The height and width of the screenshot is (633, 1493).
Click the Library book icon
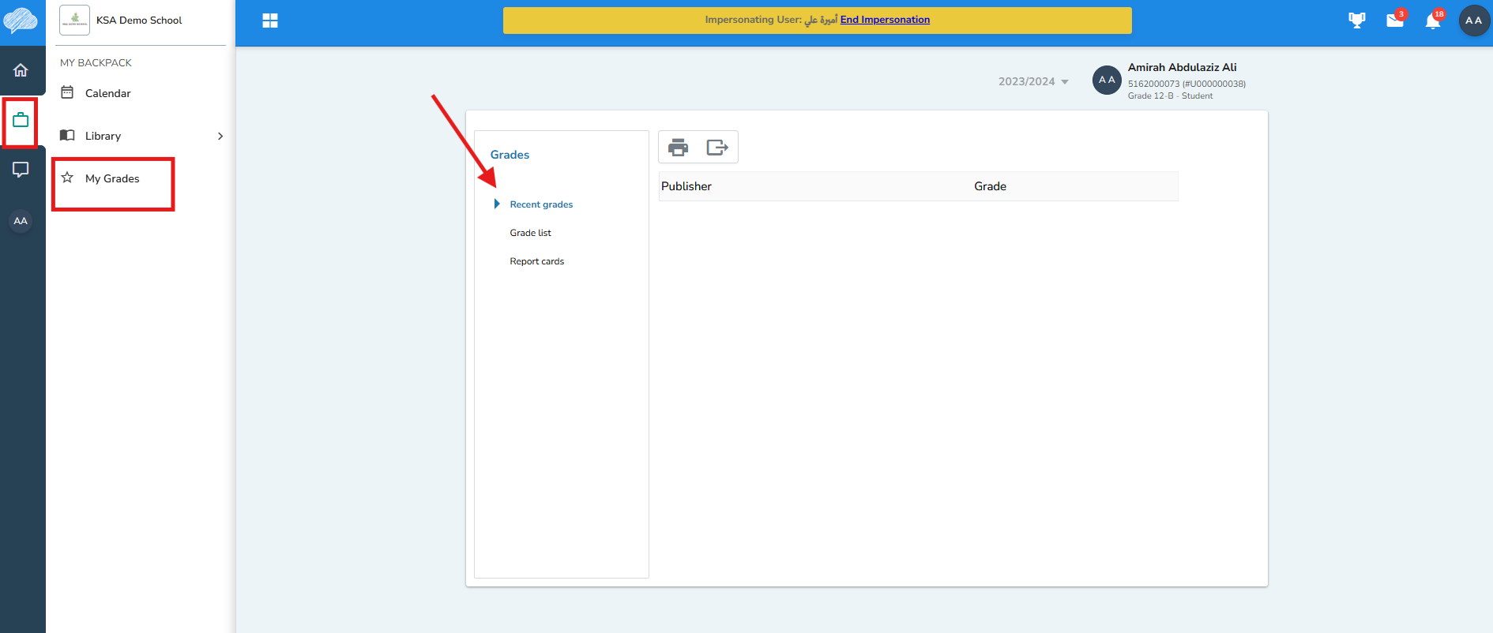coord(67,135)
